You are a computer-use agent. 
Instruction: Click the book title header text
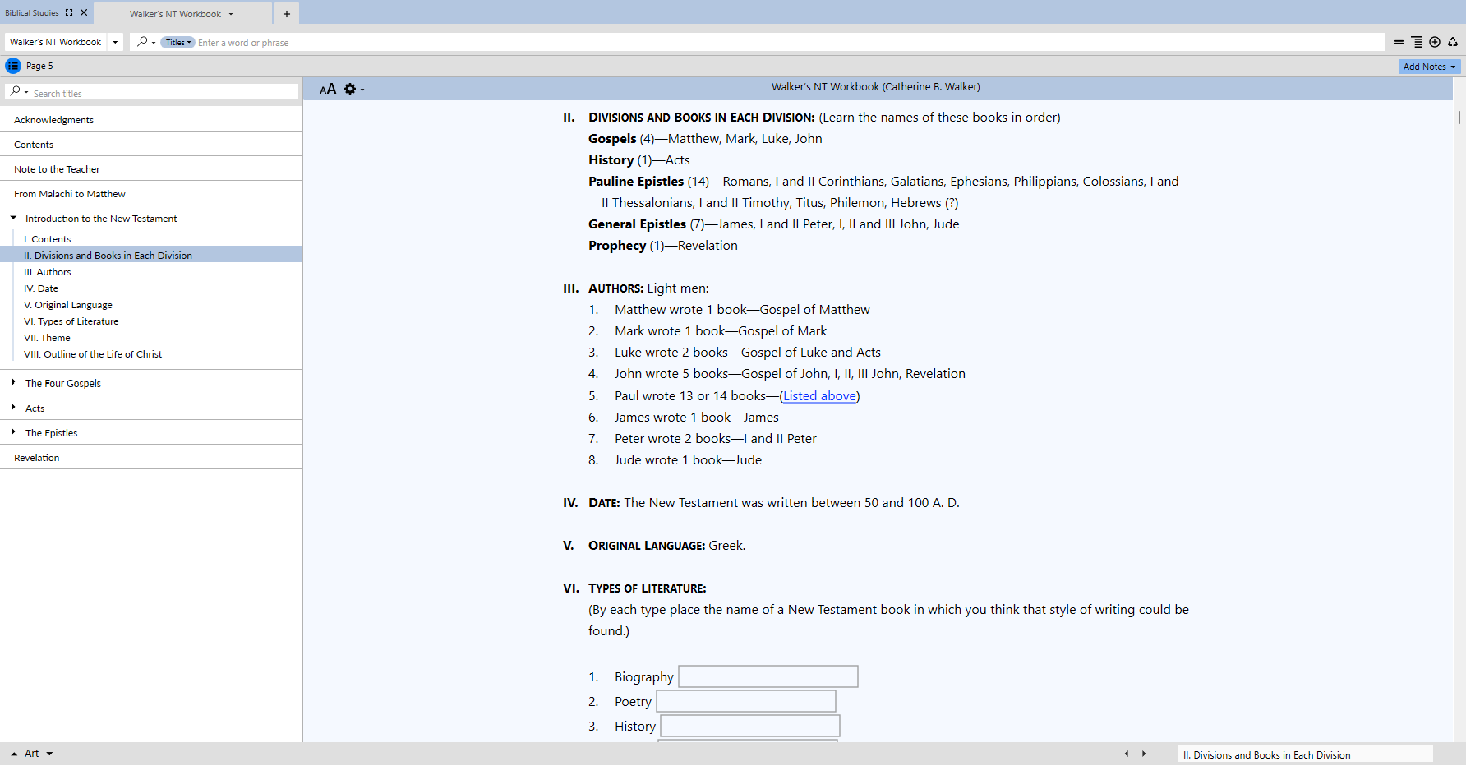(875, 86)
